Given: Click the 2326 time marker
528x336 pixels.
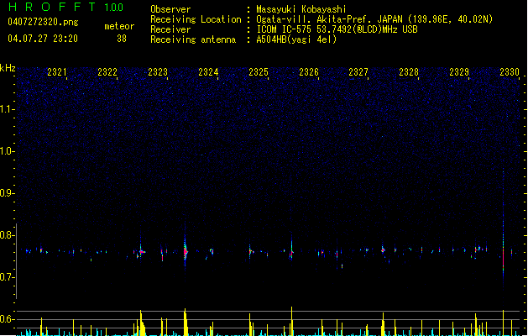Looking at the screenshot, I should click(309, 72).
